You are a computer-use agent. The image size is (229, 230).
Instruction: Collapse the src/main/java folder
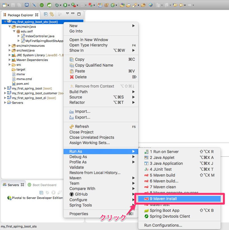(x=10, y=27)
